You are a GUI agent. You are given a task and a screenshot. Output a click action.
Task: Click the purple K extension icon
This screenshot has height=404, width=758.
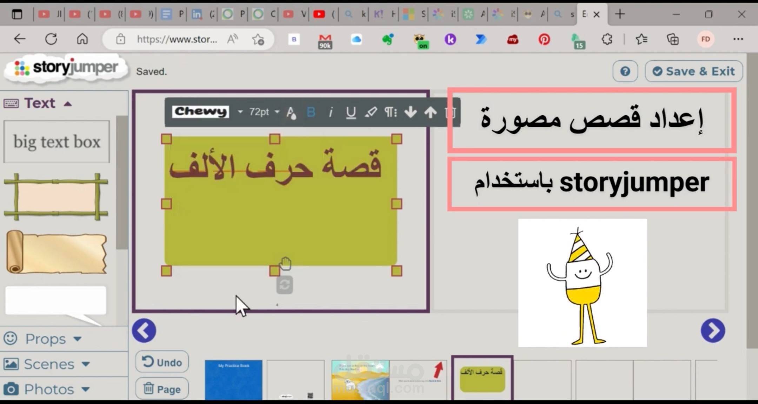tap(450, 39)
